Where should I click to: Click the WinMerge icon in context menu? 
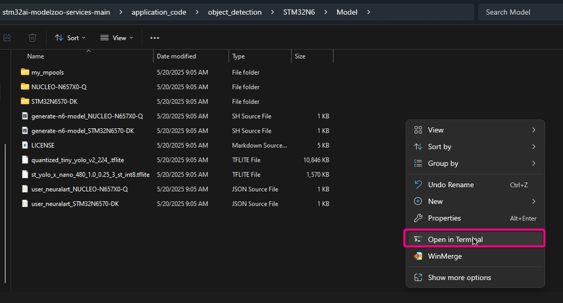click(x=418, y=256)
